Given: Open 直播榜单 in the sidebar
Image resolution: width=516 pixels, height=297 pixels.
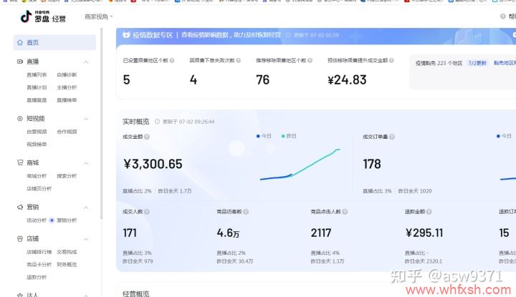Looking at the screenshot, I should pos(67,100).
